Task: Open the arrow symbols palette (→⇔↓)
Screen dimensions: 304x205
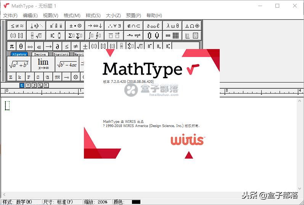Action: coord(95,26)
